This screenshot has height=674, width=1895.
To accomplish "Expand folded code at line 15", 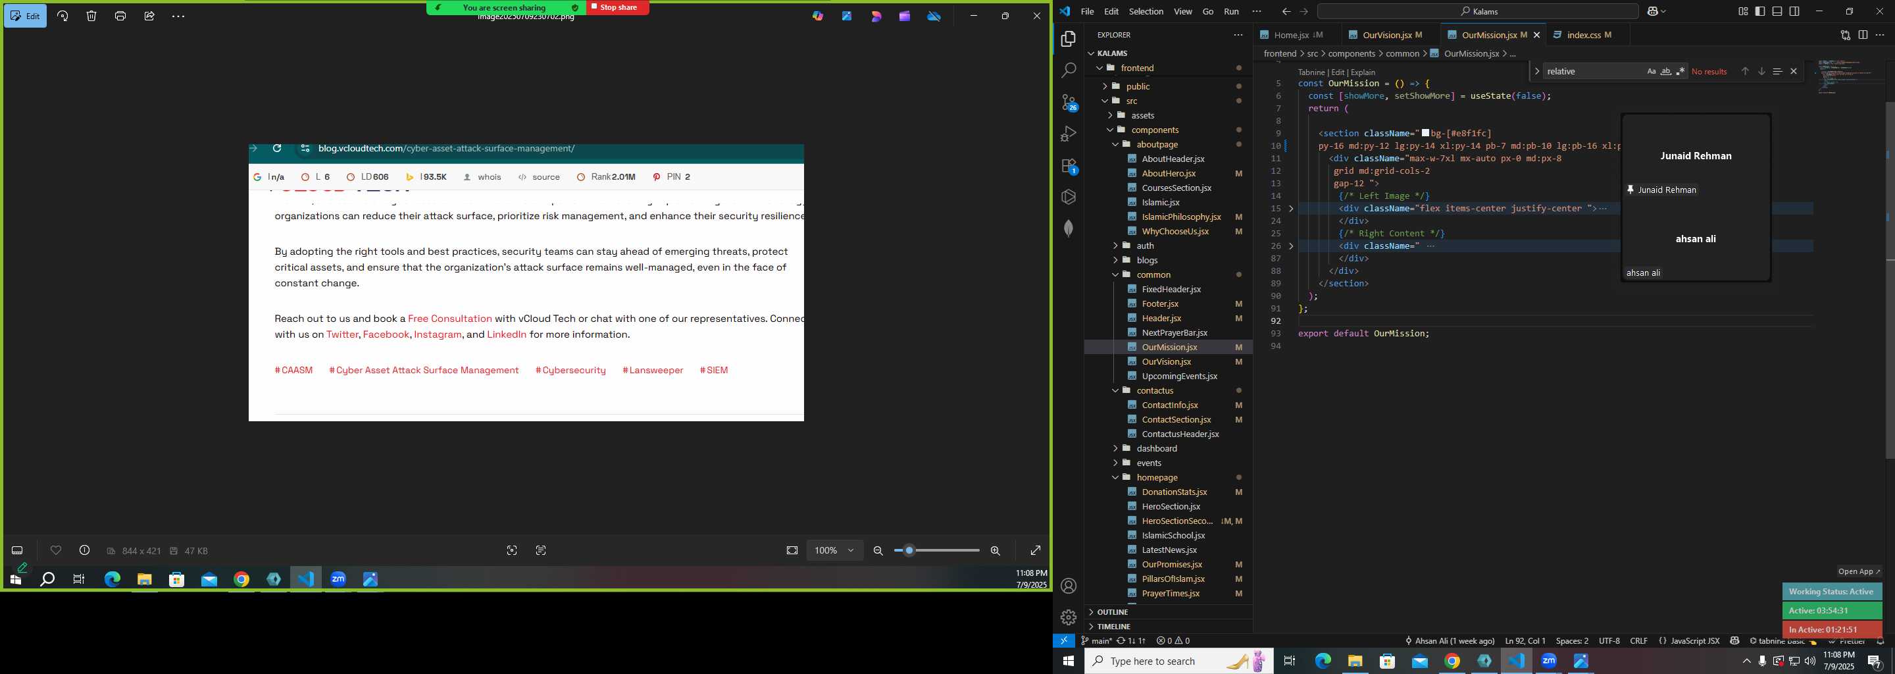I will (x=1291, y=209).
